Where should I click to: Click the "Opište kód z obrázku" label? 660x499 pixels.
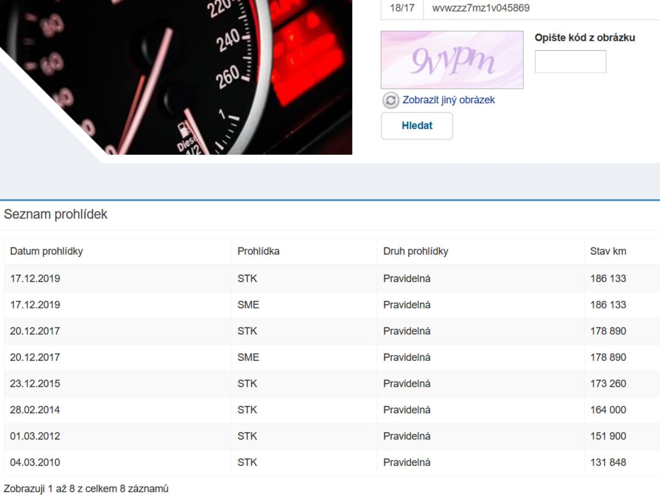[585, 38]
